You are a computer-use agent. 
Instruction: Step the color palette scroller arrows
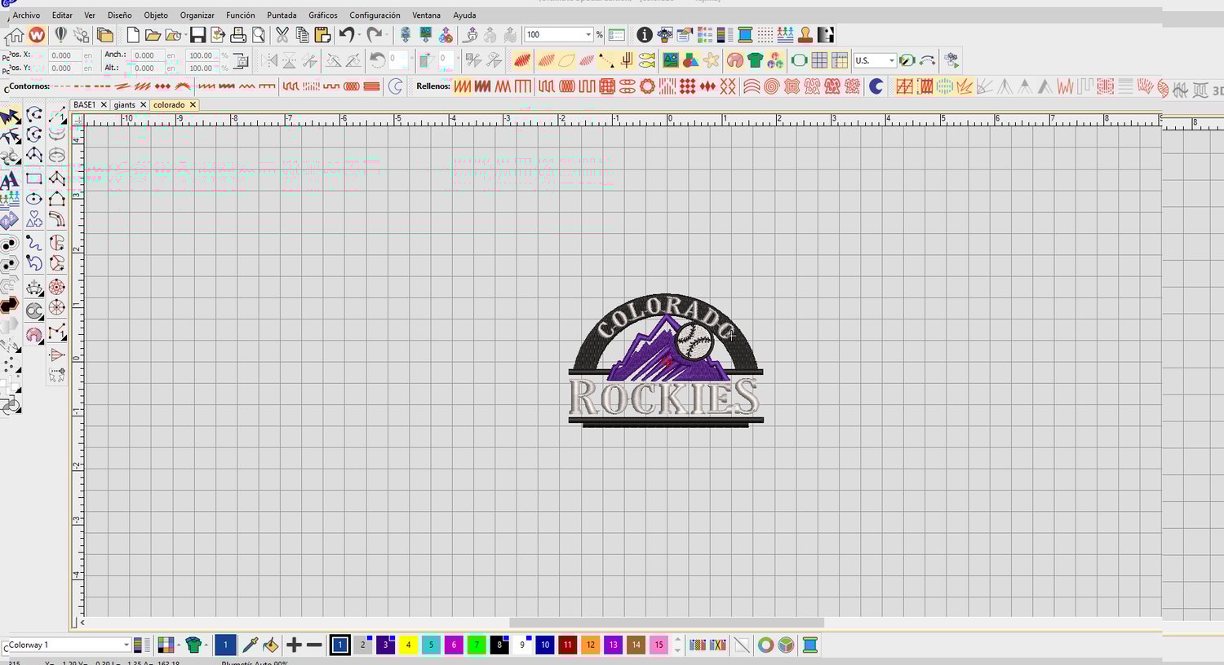(x=677, y=645)
